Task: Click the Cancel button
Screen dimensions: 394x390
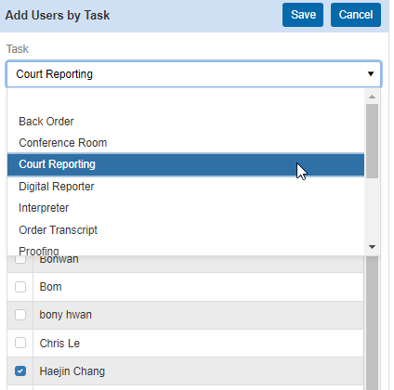Action: tap(356, 15)
